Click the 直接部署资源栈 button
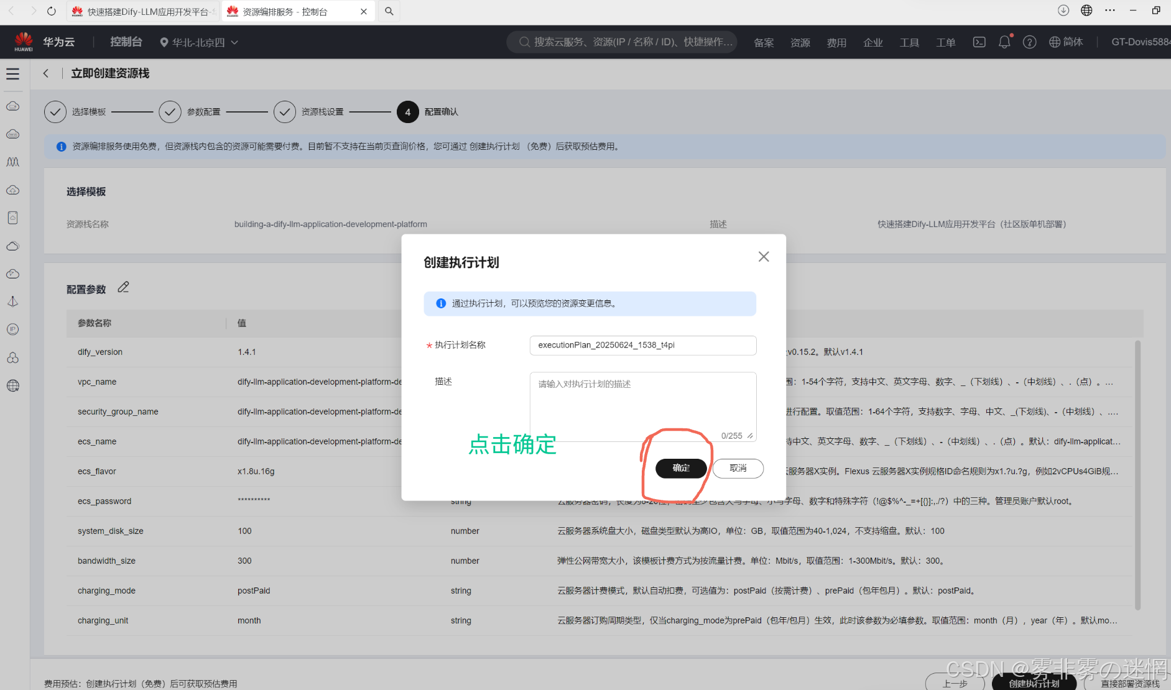This screenshot has width=1171, height=690. (x=1131, y=683)
